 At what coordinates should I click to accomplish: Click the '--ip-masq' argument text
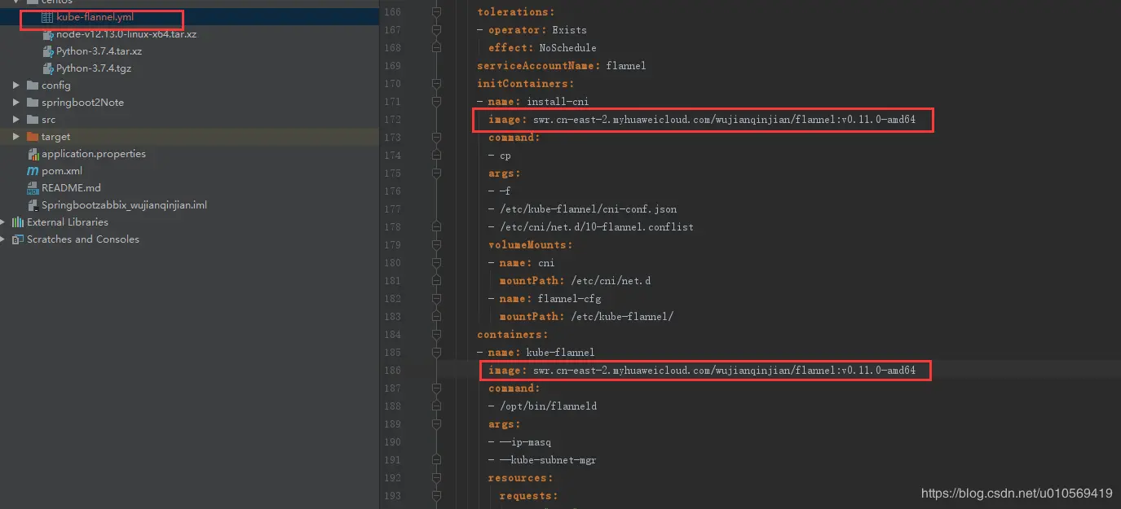pyautogui.click(x=525, y=442)
